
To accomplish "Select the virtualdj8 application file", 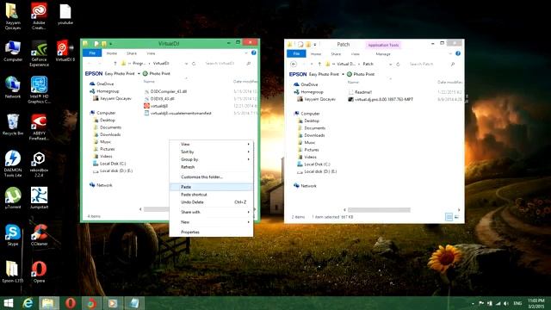I will 156,106.
